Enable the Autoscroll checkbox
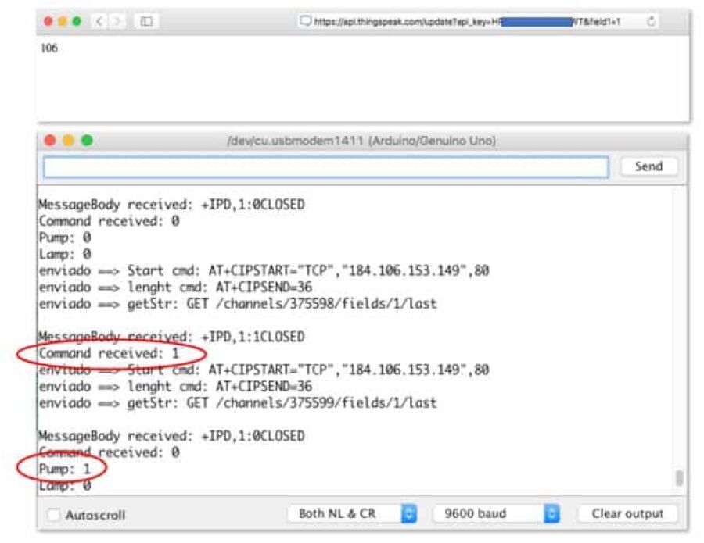The height and width of the screenshot is (543, 704). click(x=54, y=515)
